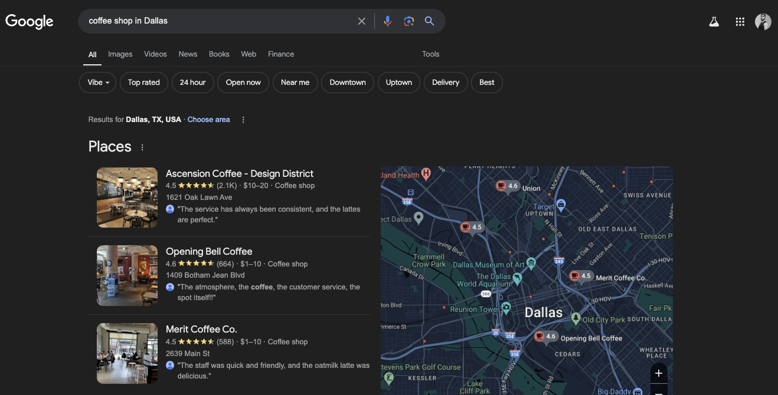Switch to the Videos tab
This screenshot has width=778, height=395.
(155, 54)
